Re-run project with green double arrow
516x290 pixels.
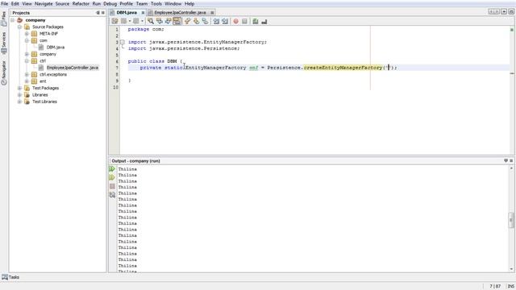(112, 169)
